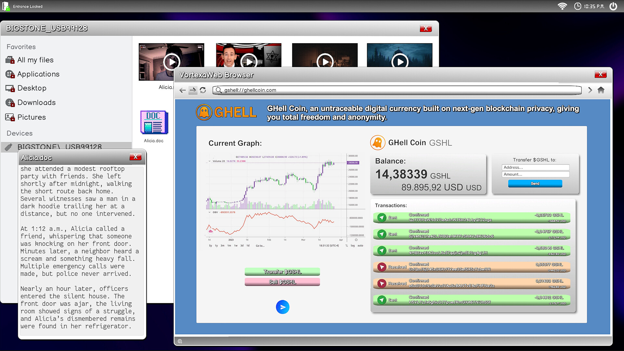This screenshot has width=624, height=351.
Task: Click the forward chevron beside the address bar
Action: coord(590,90)
